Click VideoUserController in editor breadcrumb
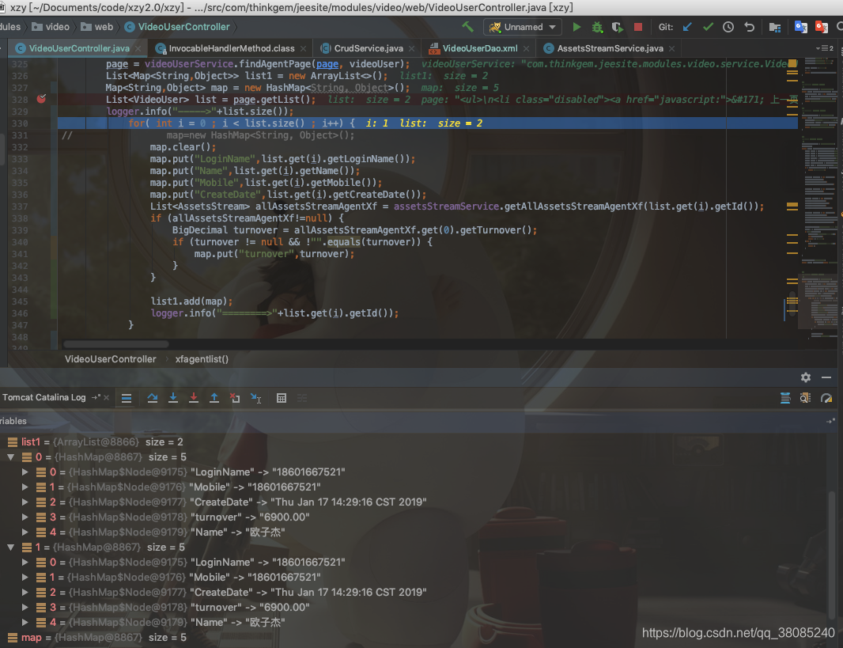The height and width of the screenshot is (648, 843). pyautogui.click(x=110, y=359)
